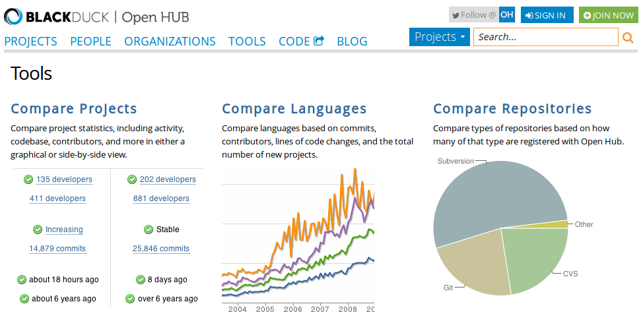The height and width of the screenshot is (333, 641).
Task: Click the Follow @ Twitter button
Action: (482, 15)
